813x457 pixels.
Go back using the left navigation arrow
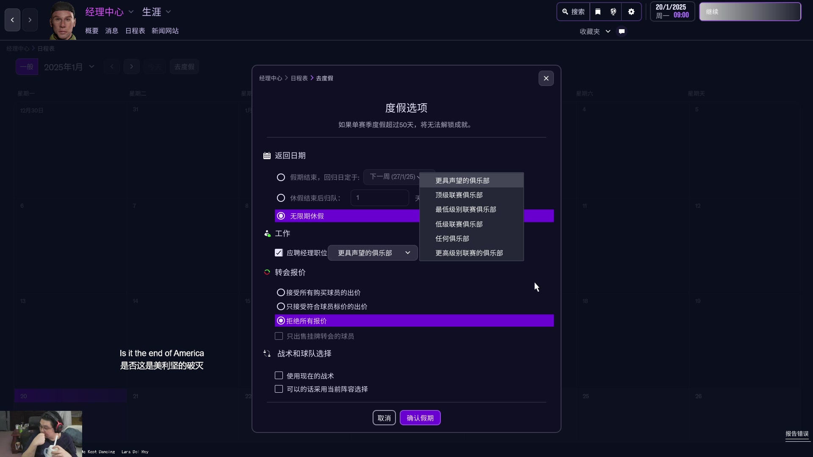click(x=12, y=20)
